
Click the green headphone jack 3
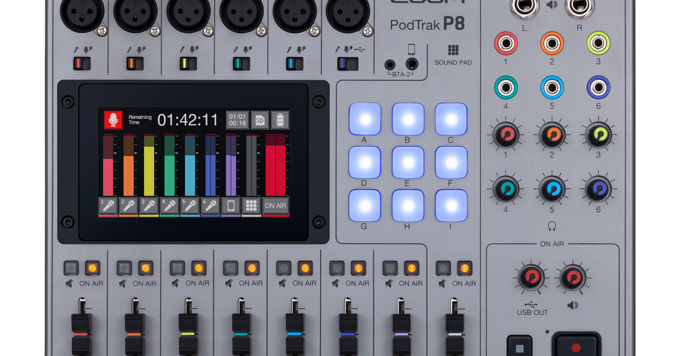coord(598,43)
